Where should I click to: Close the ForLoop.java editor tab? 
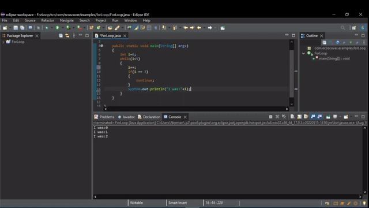(125, 36)
